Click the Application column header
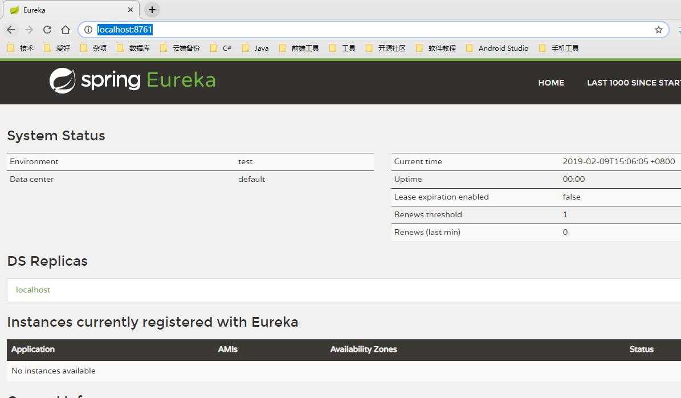681x398 pixels. pyautogui.click(x=33, y=350)
